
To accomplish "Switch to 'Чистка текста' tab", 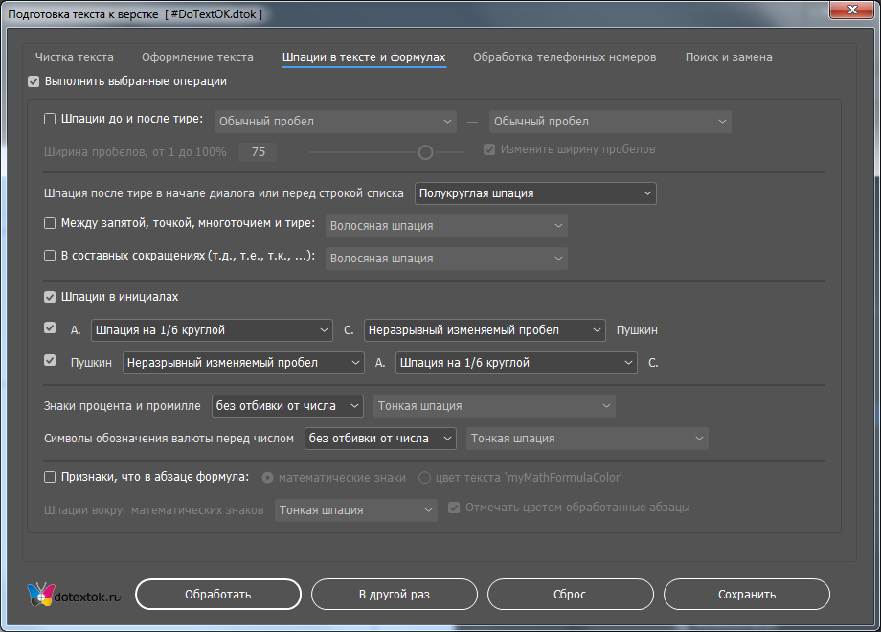I will point(74,57).
